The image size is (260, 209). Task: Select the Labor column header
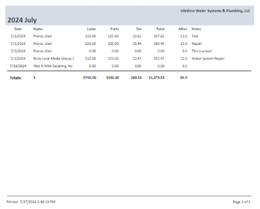point(91,29)
